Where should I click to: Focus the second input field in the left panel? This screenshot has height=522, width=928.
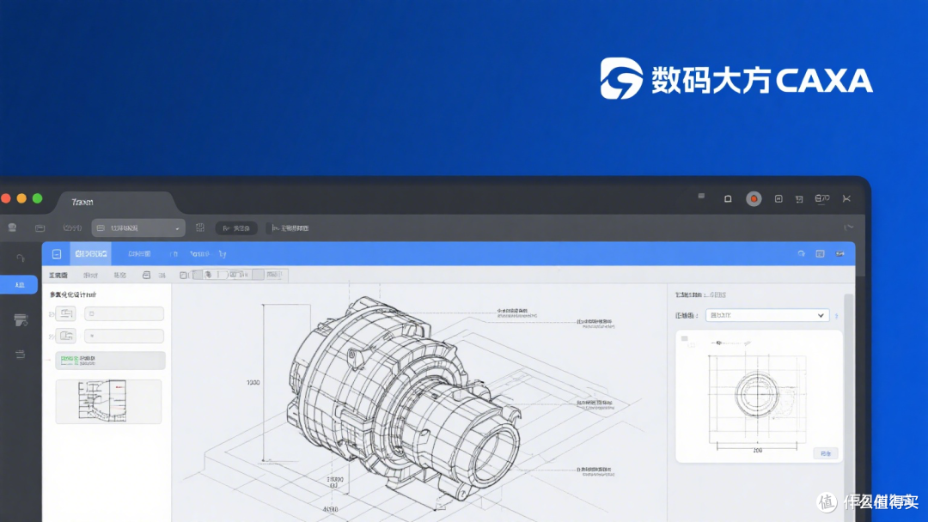[124, 337]
